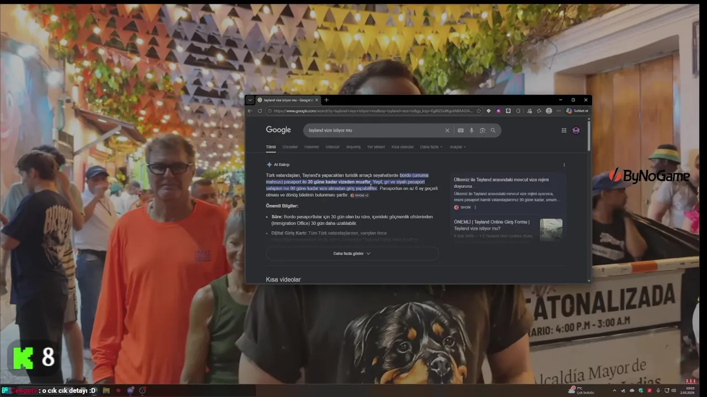
Task: Open the favorites list icon
Action: [x=539, y=111]
